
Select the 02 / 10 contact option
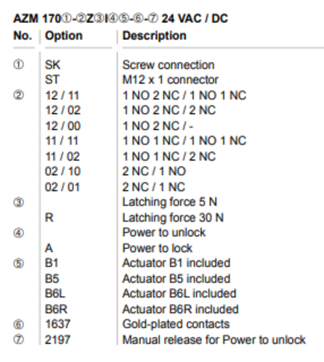pyautogui.click(x=63, y=171)
